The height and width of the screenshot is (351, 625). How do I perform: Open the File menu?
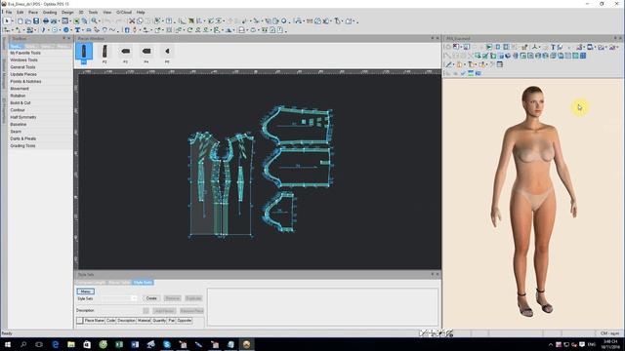pos(9,13)
